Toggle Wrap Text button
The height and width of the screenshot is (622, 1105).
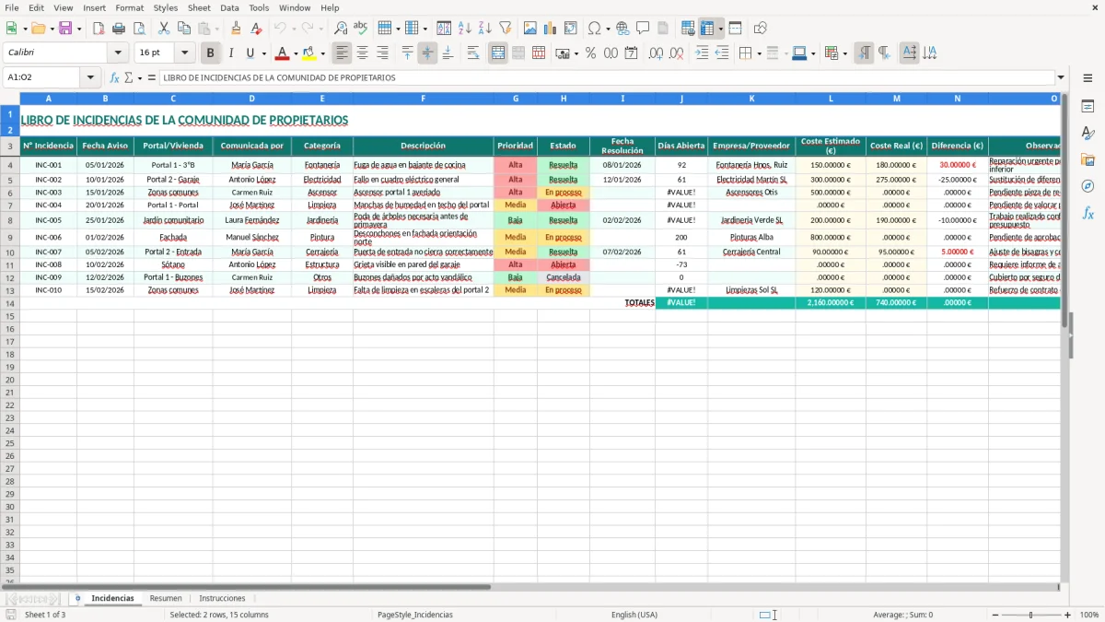pyautogui.click(x=473, y=53)
